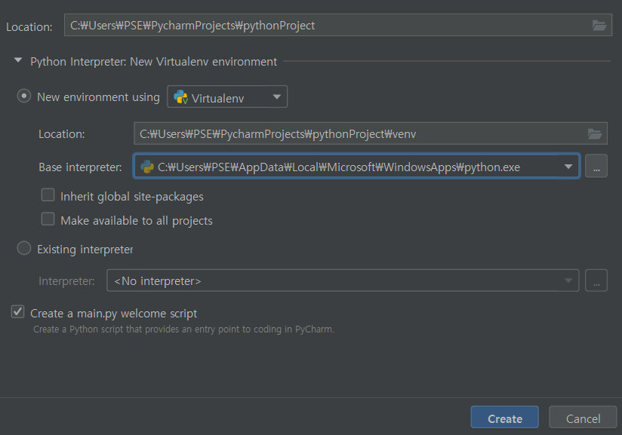Click the Create button

click(504, 417)
